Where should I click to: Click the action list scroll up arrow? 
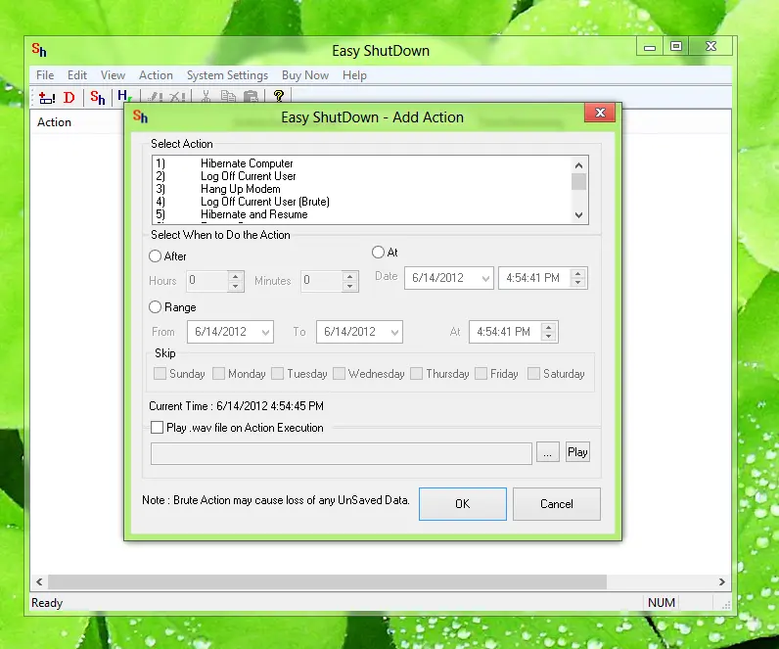578,165
